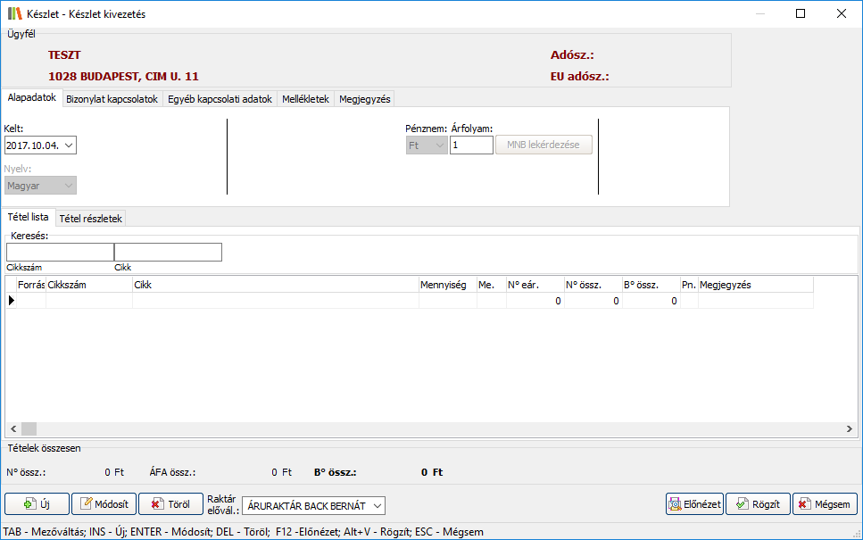Select the Mellékletek tab
Screen dimensions: 863x540
(305, 99)
